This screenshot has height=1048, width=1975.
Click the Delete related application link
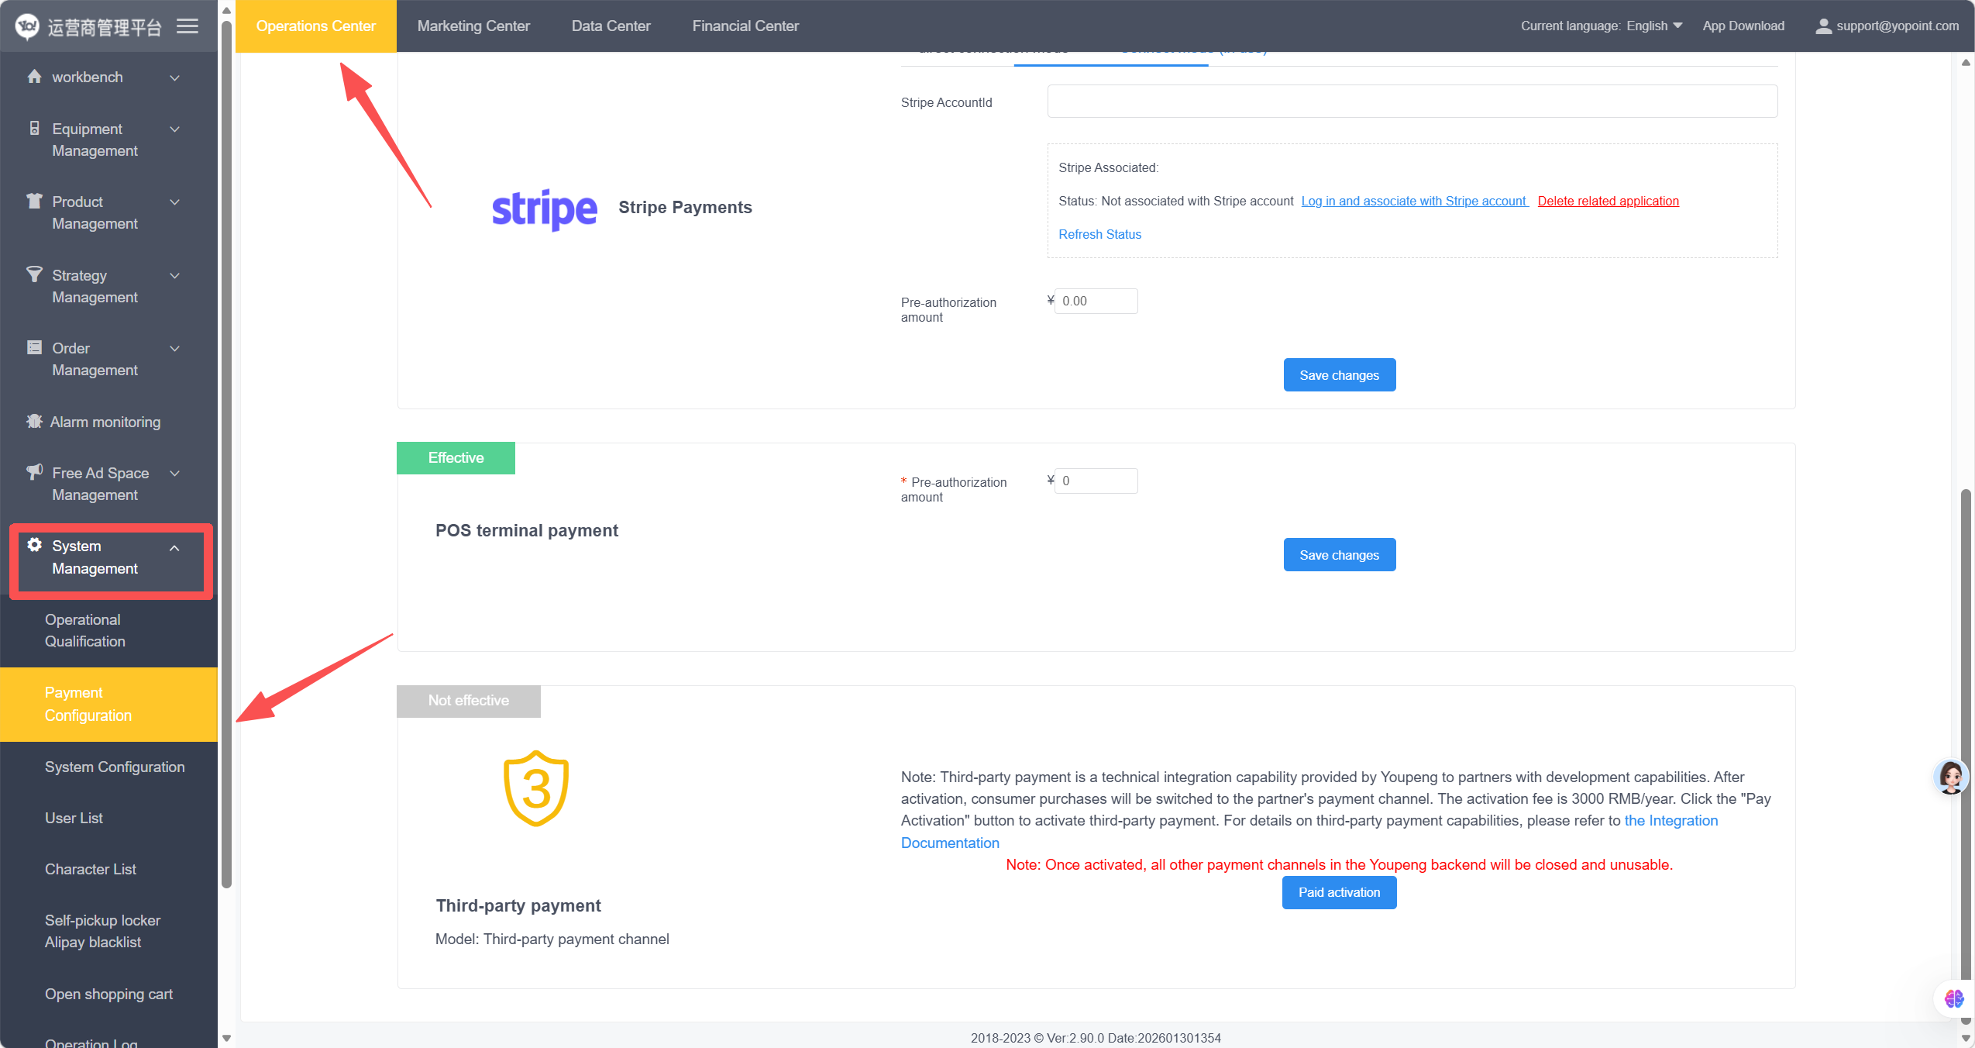[x=1608, y=201]
